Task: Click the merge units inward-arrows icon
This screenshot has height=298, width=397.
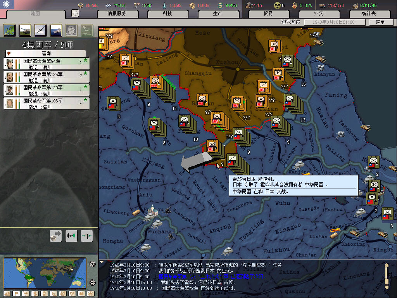Action: [x=87, y=236]
